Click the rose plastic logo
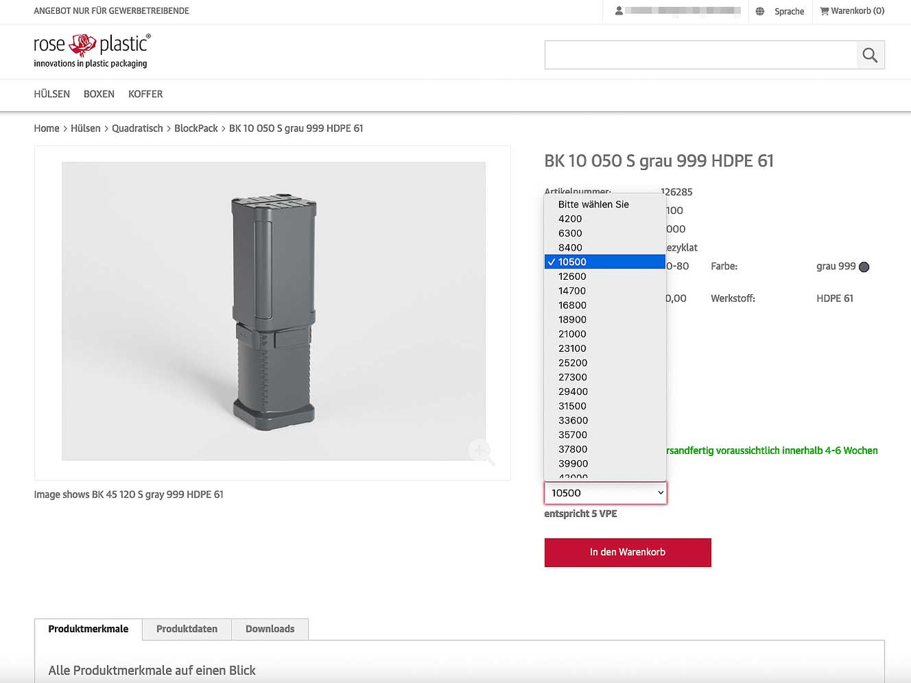This screenshot has height=683, width=911. [92, 51]
